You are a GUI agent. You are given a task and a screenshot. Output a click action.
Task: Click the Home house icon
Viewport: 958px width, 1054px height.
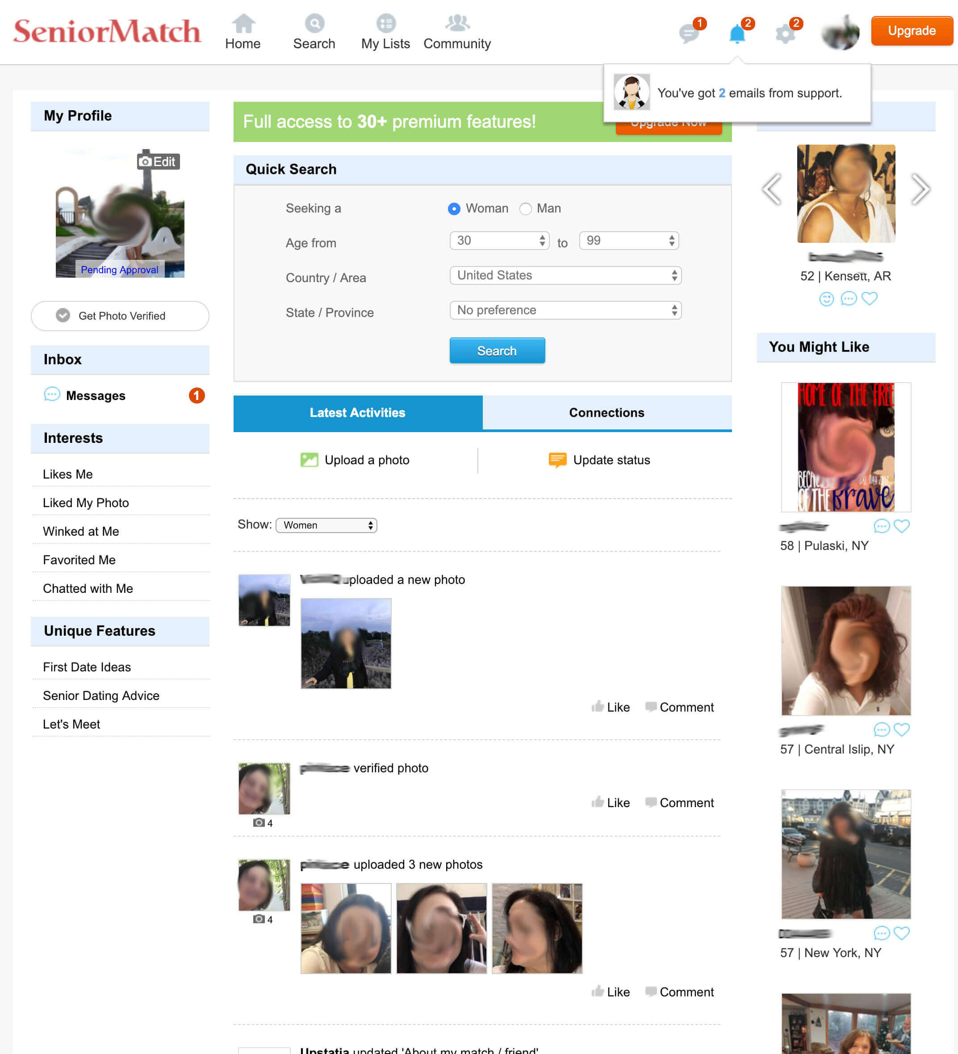(x=243, y=24)
